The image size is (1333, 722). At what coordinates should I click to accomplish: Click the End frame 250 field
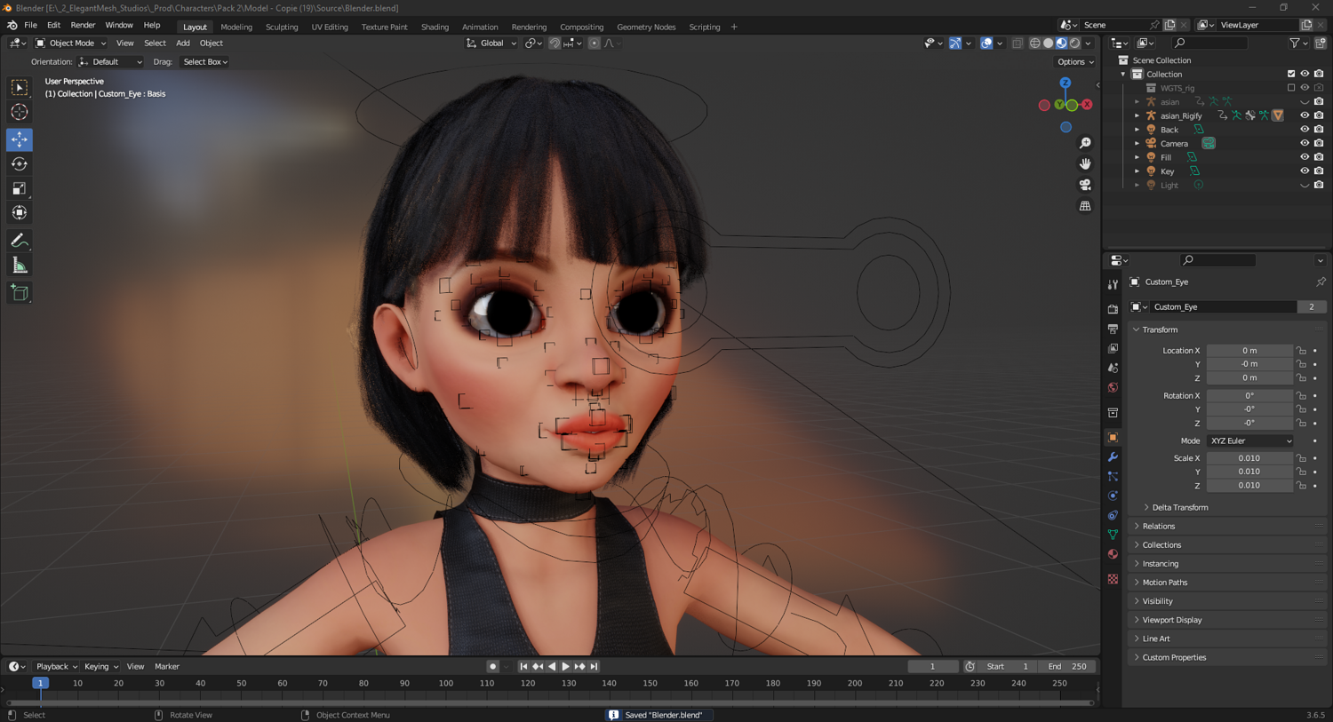click(x=1069, y=666)
